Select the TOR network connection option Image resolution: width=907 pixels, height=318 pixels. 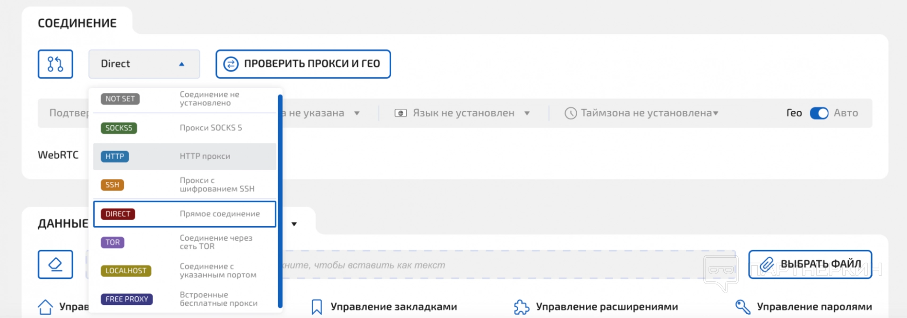(x=184, y=242)
